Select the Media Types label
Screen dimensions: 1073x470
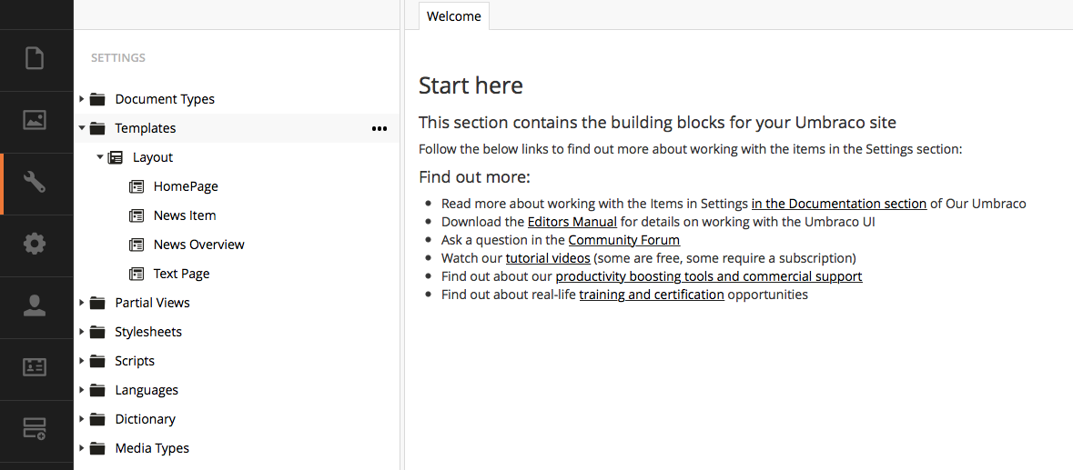point(152,448)
